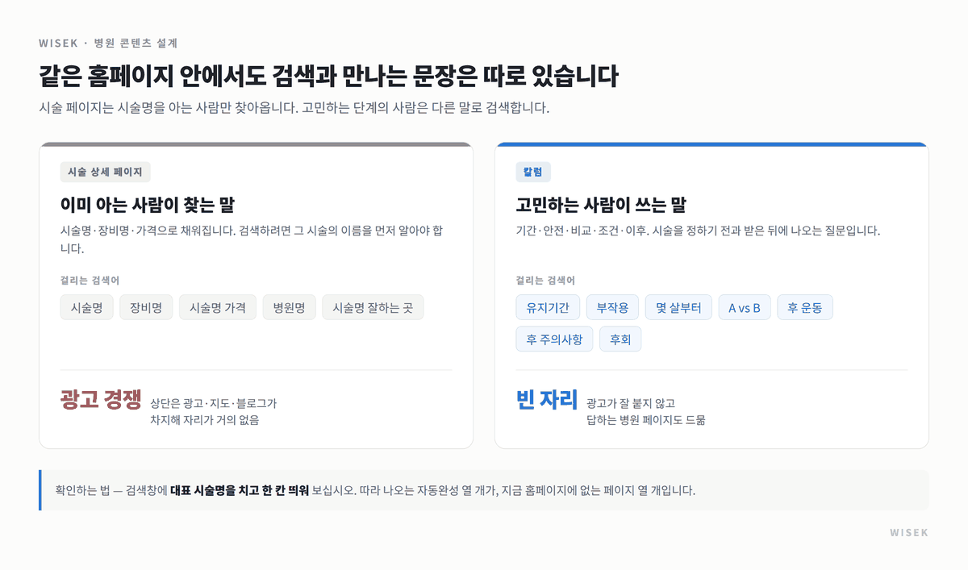Select the '병원명' keyword chip

(x=290, y=307)
